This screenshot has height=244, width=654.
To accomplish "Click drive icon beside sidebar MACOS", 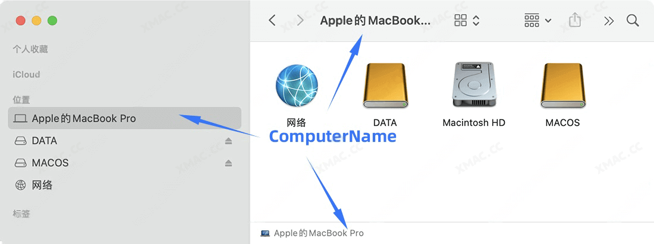I will 20,163.
